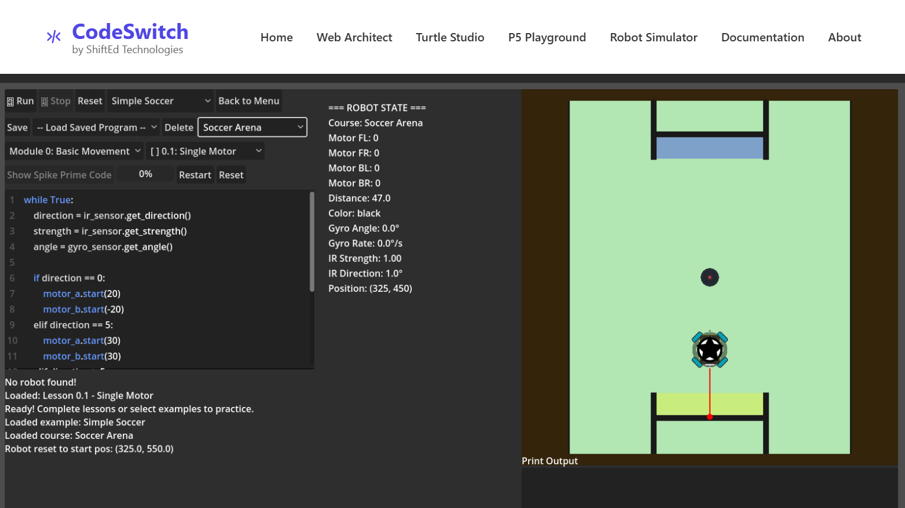Viewport: 905px width, 508px height.
Task: Open the Documentation menu item
Action: tap(763, 37)
